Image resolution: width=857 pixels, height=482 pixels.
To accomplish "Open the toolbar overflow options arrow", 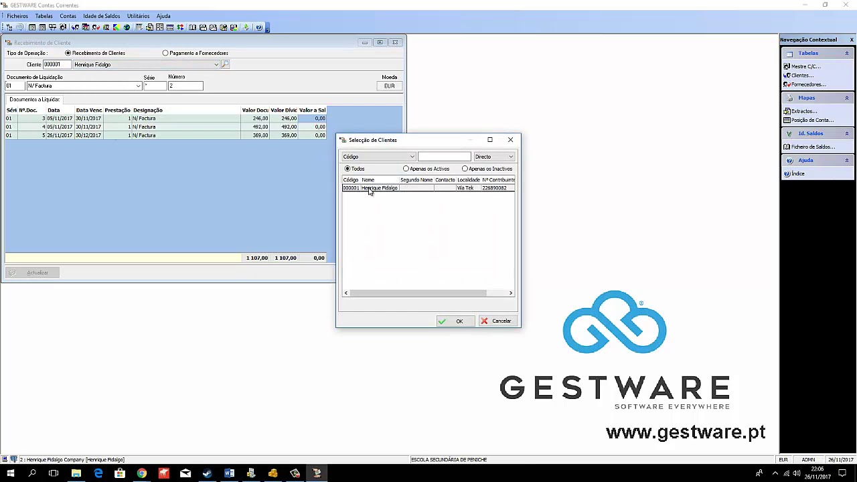I will point(267,28).
